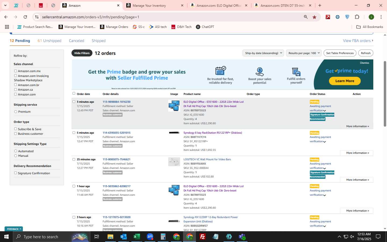Check the Amazon.ca sales channel filter
The image size is (387, 242).
(16, 90)
